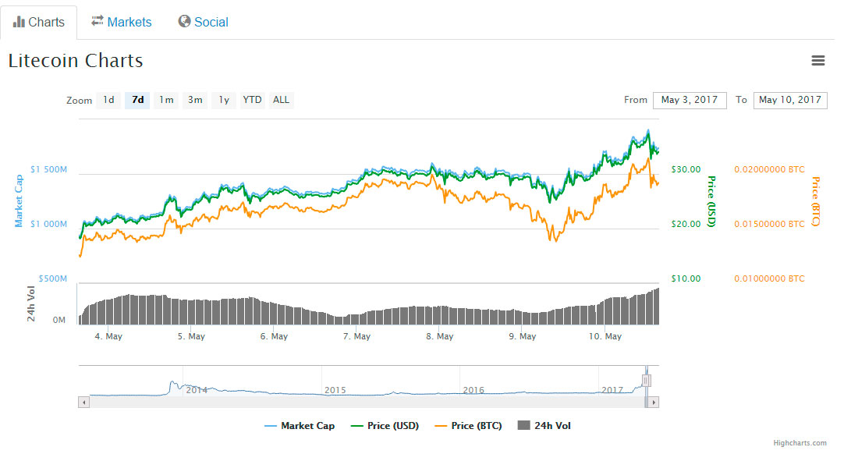
Task: Select the YTD zoom range
Action: pyautogui.click(x=252, y=100)
